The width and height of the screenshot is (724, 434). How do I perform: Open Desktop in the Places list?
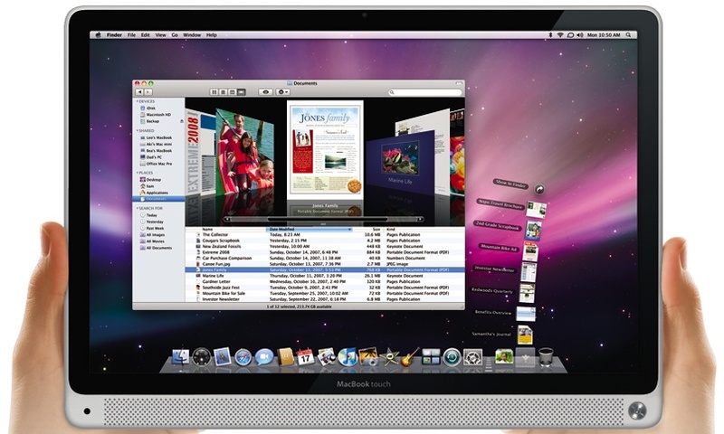(x=150, y=179)
